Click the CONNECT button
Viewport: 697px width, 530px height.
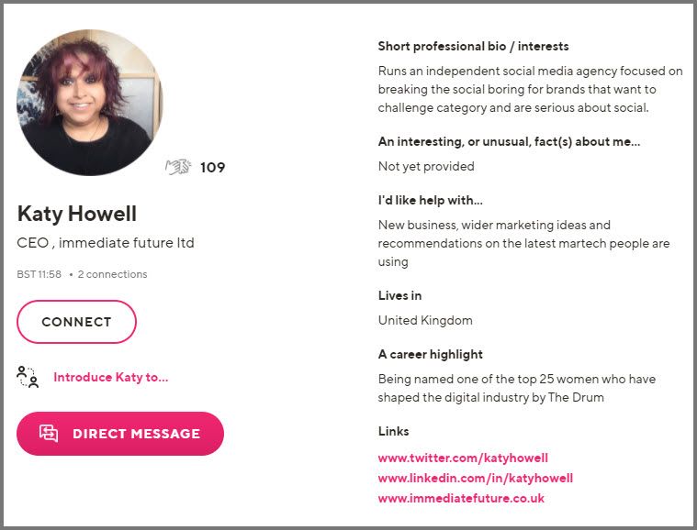tap(76, 322)
